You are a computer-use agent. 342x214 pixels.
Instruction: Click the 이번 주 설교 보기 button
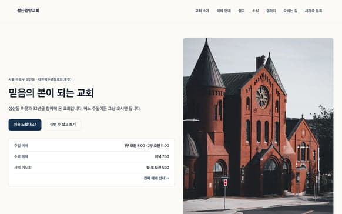coord(63,125)
